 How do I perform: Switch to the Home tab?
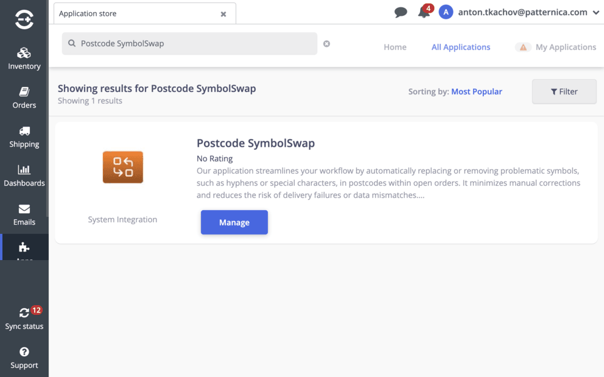tap(395, 47)
